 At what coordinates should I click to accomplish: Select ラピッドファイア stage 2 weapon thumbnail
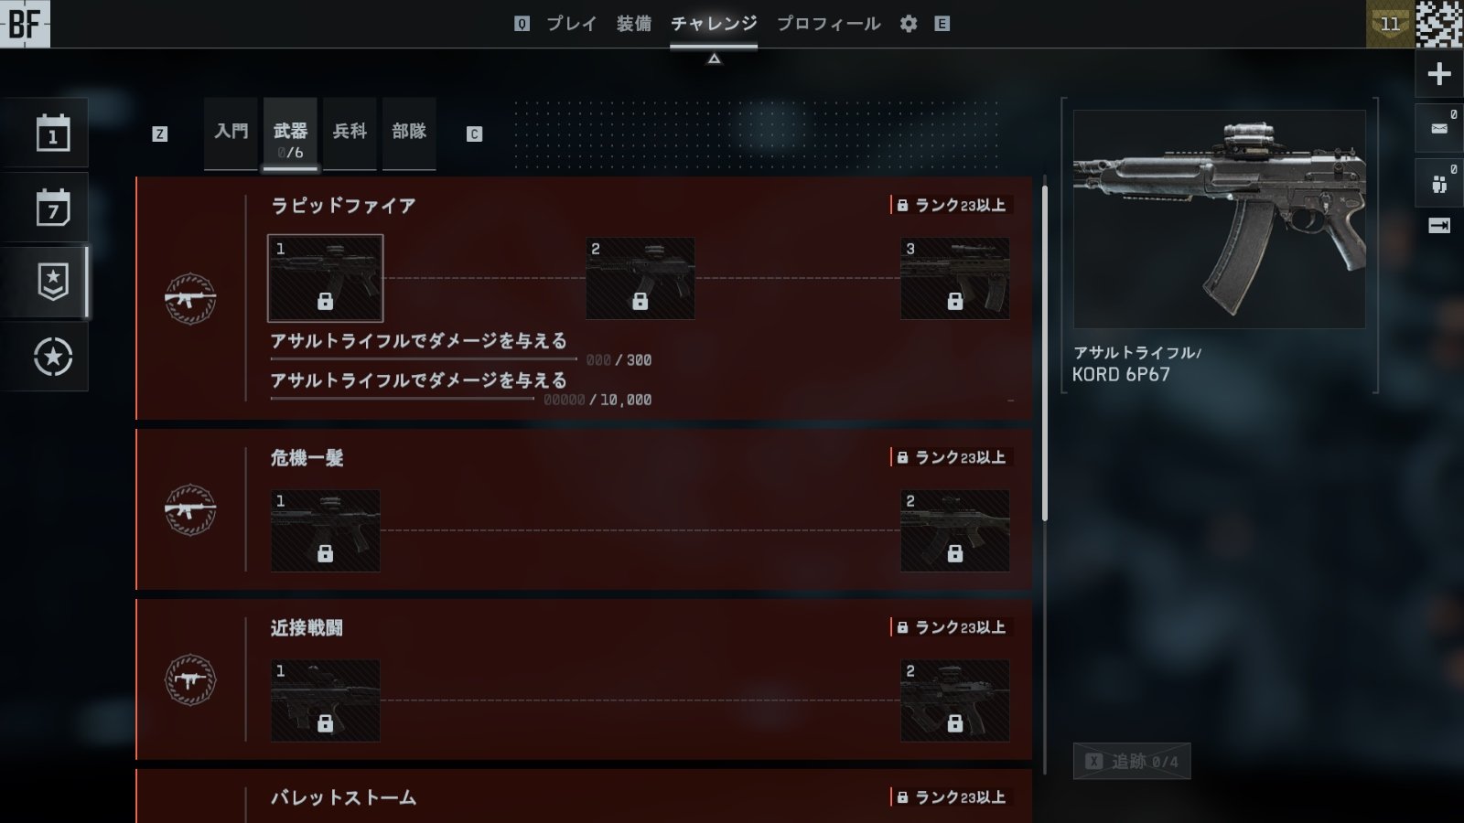(x=640, y=278)
